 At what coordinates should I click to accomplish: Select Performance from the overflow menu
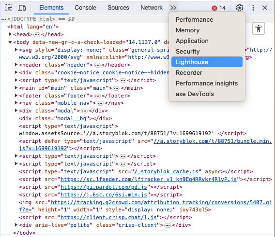[x=207, y=20]
